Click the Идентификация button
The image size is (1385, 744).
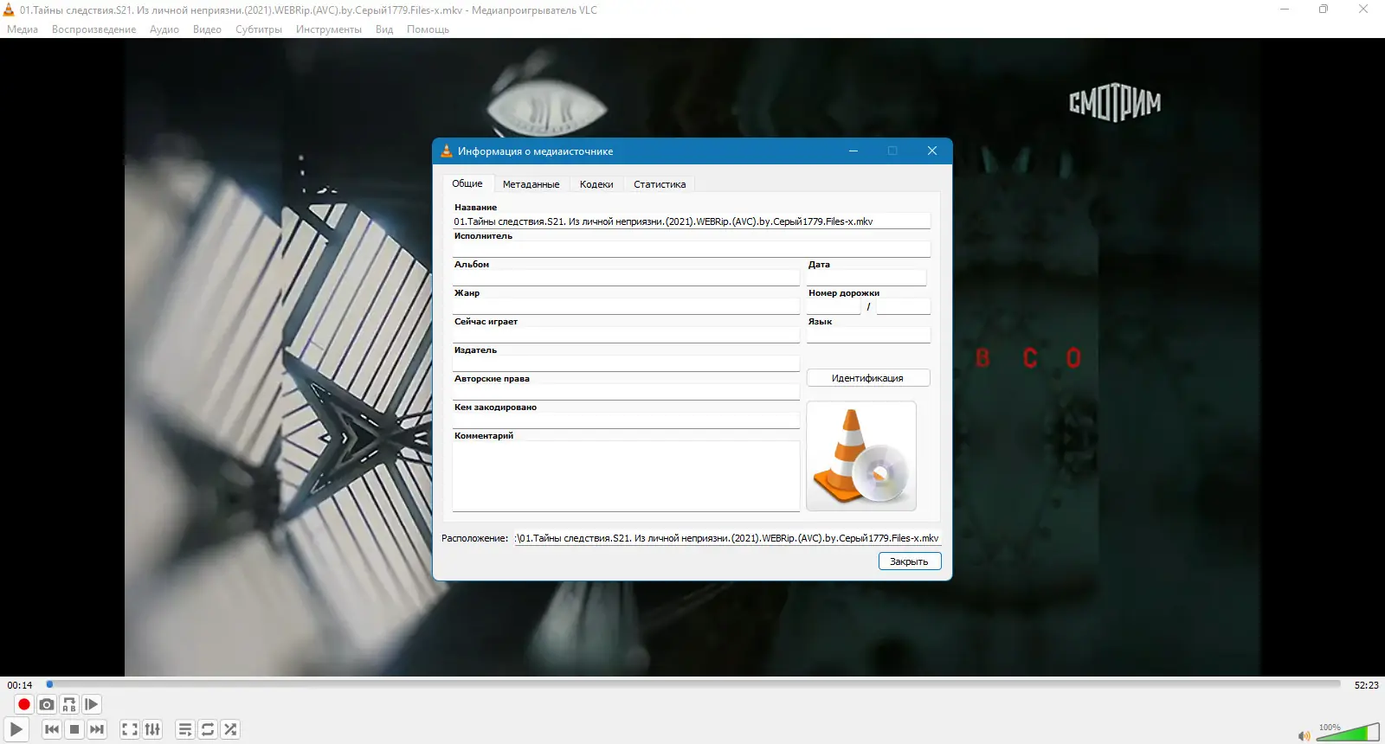[x=868, y=378]
